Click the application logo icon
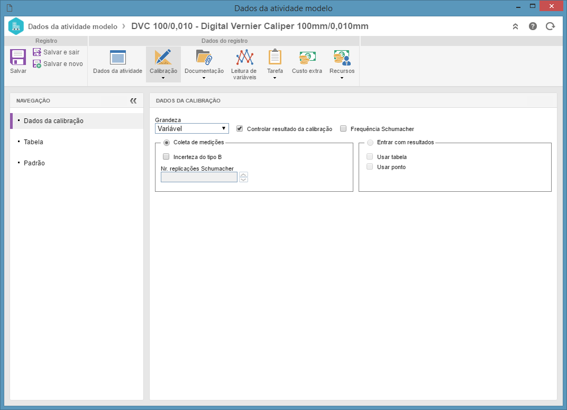This screenshot has height=410, width=567. tap(16, 26)
